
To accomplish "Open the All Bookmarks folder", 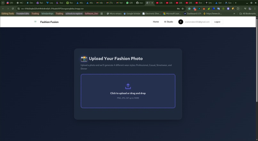I will [248, 13].
